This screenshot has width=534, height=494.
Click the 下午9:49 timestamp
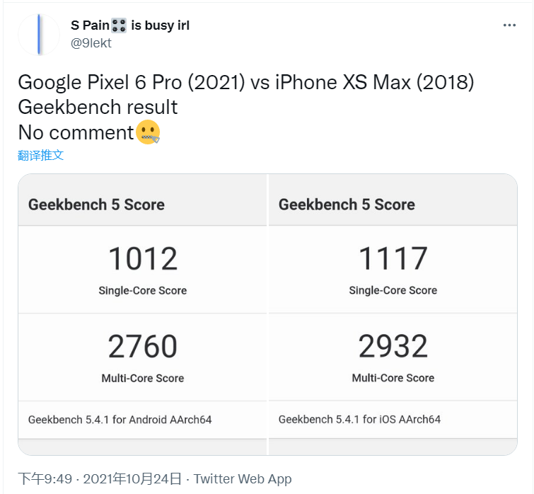[45, 479]
